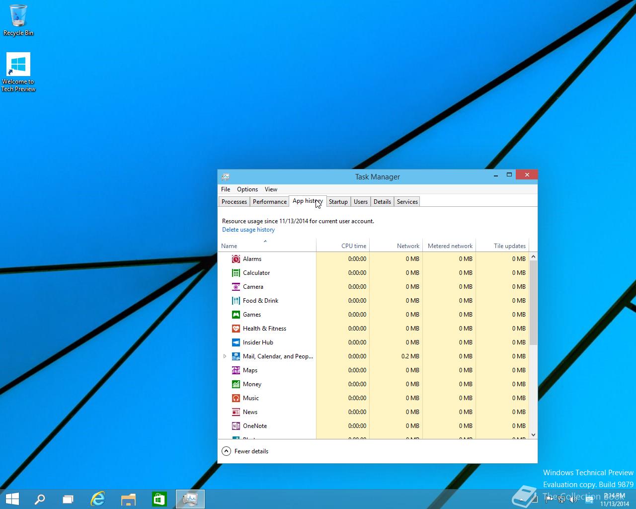
Task: Click the network icon in system tray
Action: pyautogui.click(x=561, y=500)
